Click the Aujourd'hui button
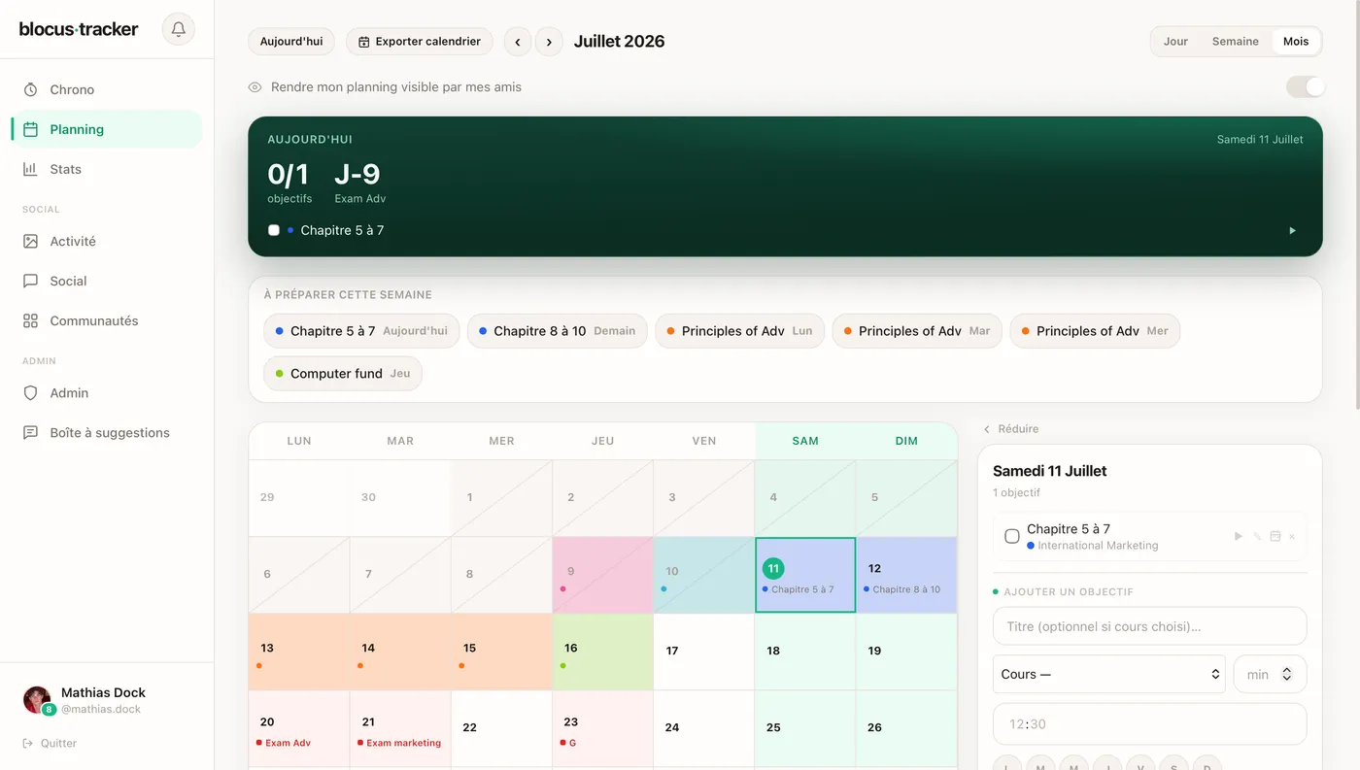 pos(291,42)
